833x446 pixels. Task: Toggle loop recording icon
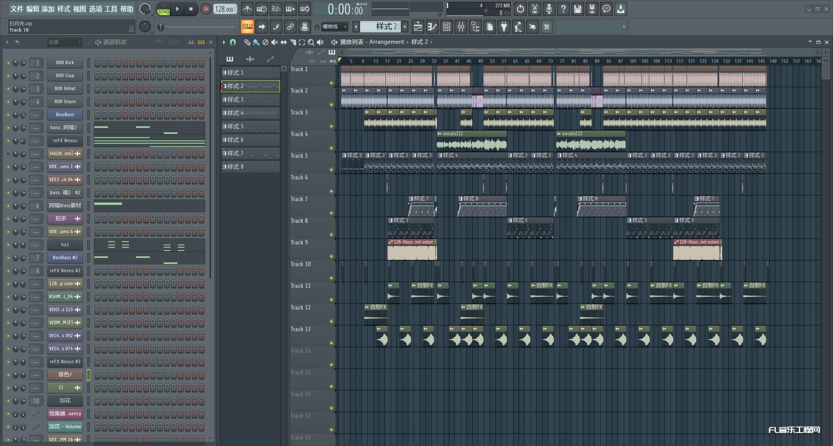click(x=305, y=9)
